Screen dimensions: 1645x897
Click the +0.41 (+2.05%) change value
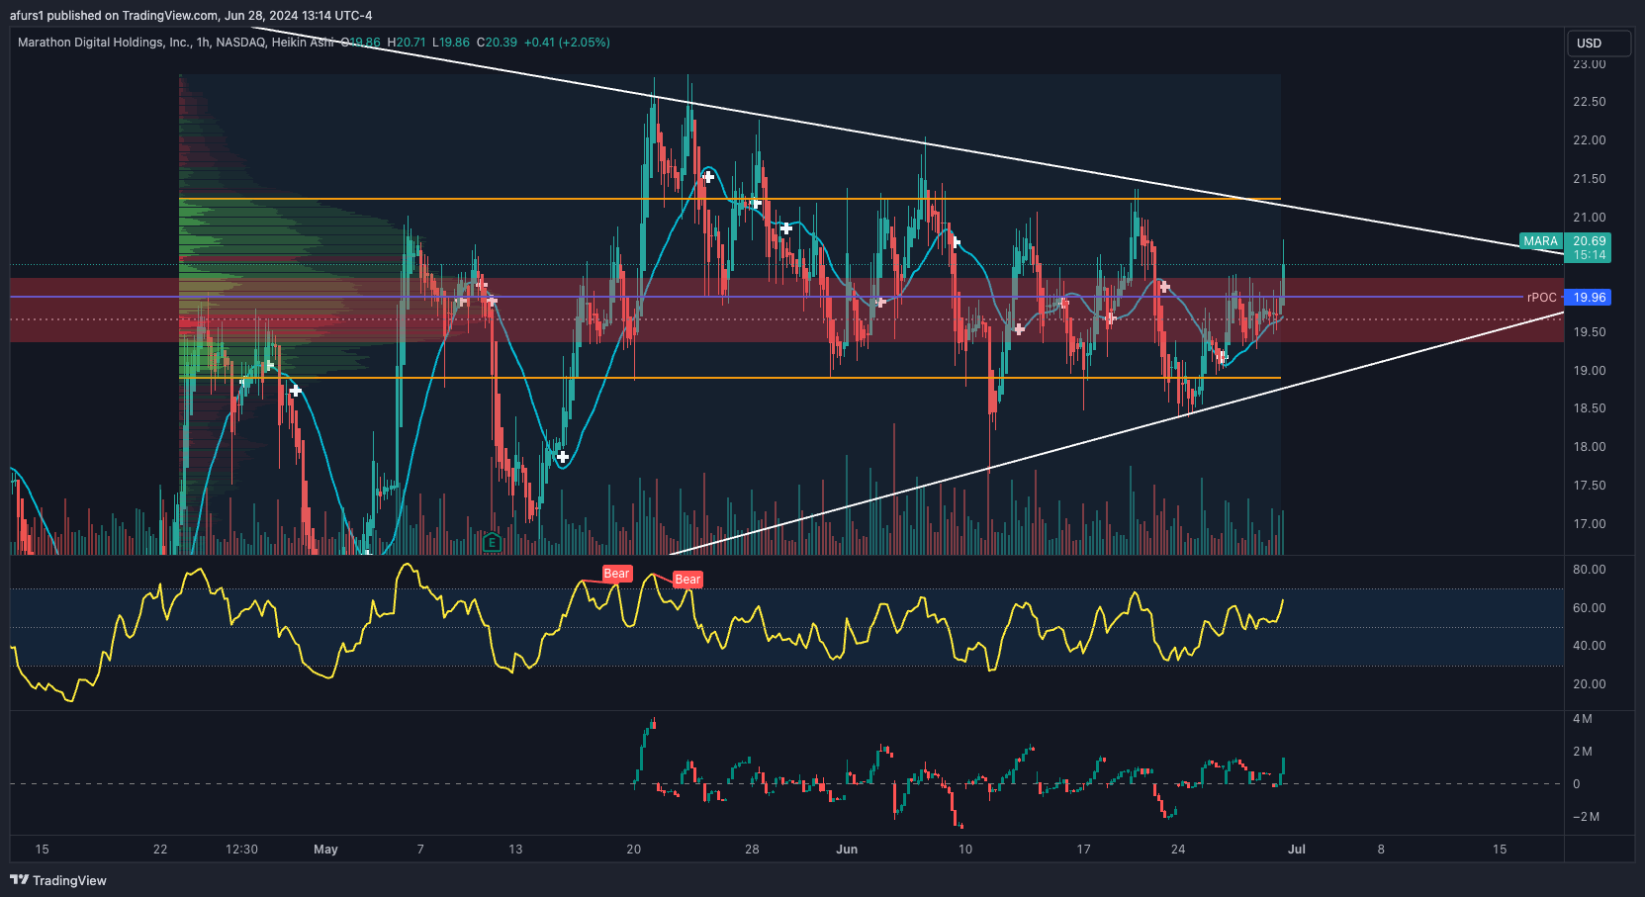pyautogui.click(x=567, y=43)
